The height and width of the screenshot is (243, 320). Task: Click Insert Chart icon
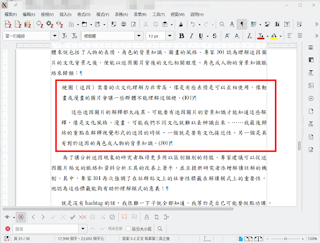(x=277, y=24)
